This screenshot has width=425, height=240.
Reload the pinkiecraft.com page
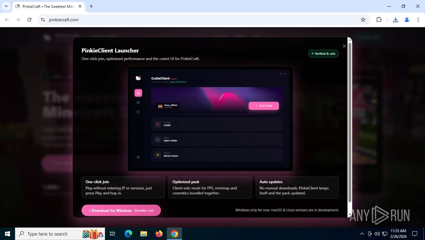tap(29, 20)
